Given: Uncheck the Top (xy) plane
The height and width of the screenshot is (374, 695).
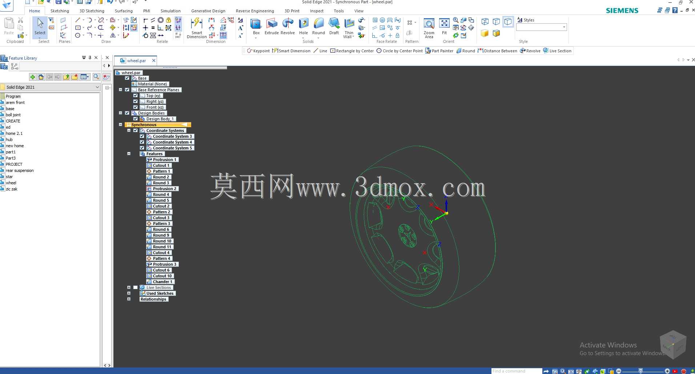Looking at the screenshot, I should coord(135,96).
